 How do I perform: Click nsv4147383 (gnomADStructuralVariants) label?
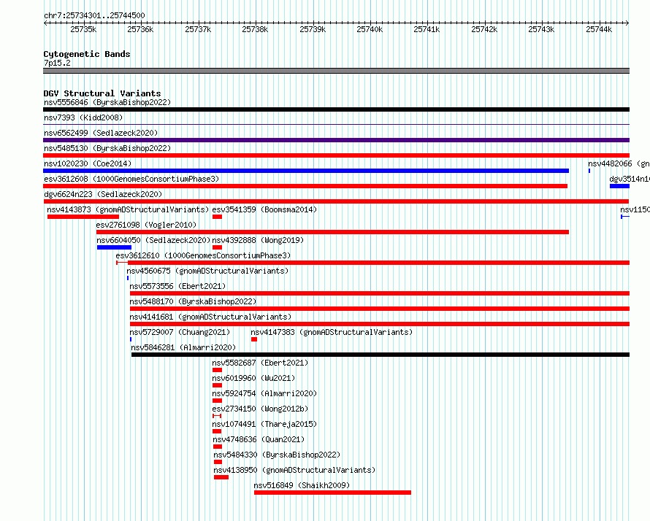[x=332, y=332]
